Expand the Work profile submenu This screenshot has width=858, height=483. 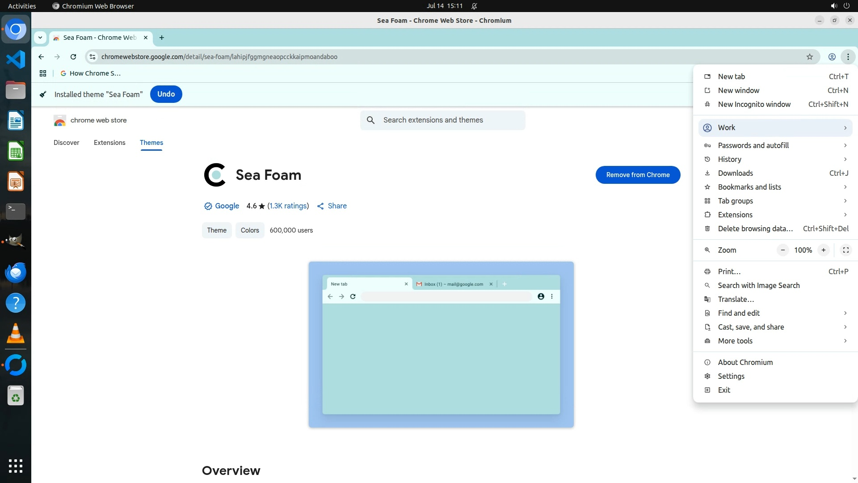click(x=775, y=127)
